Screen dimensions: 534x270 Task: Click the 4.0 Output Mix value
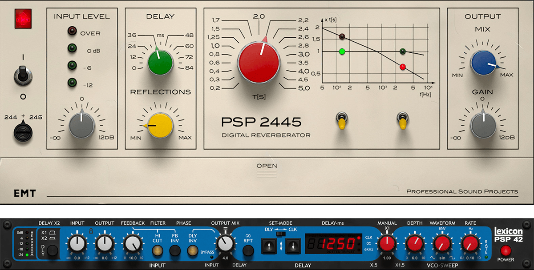(226, 258)
